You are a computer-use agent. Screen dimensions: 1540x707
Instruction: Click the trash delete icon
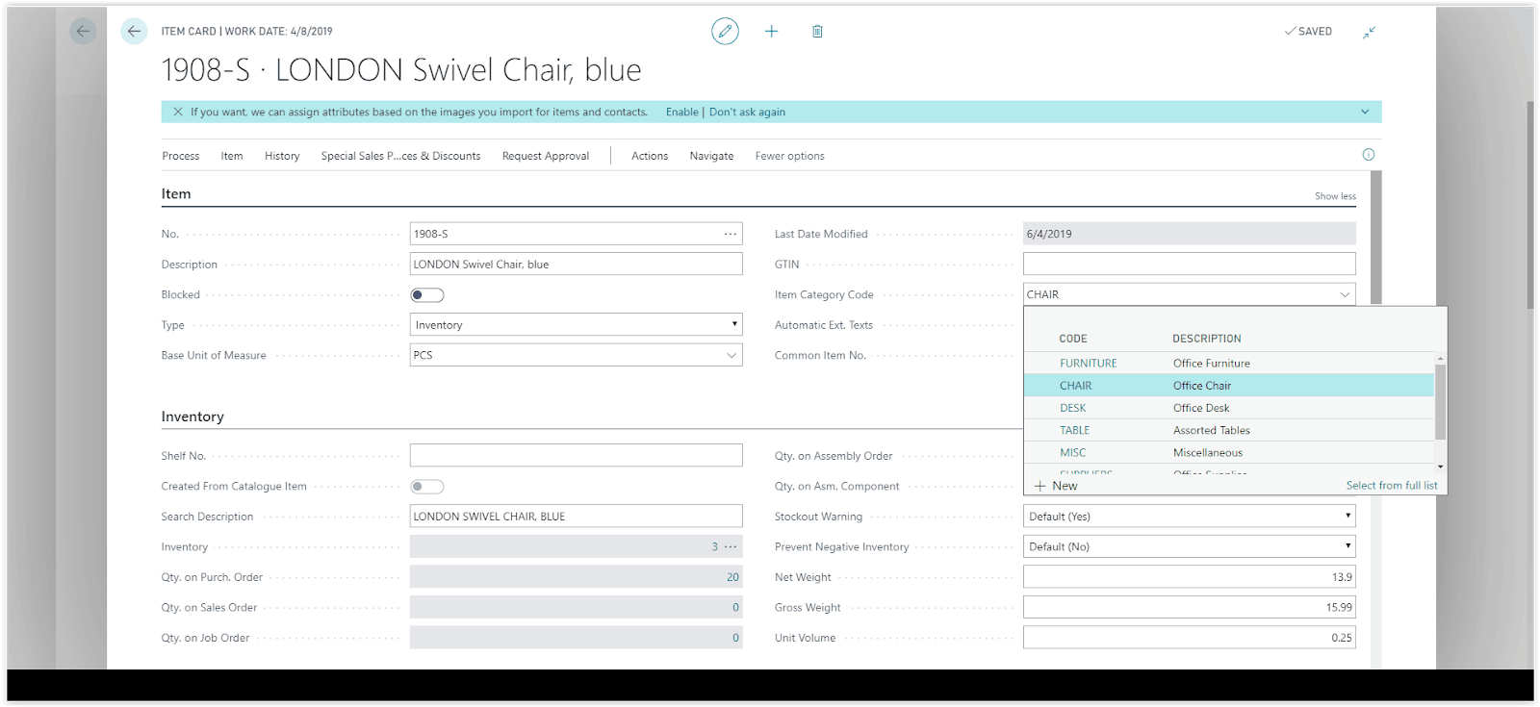click(817, 31)
